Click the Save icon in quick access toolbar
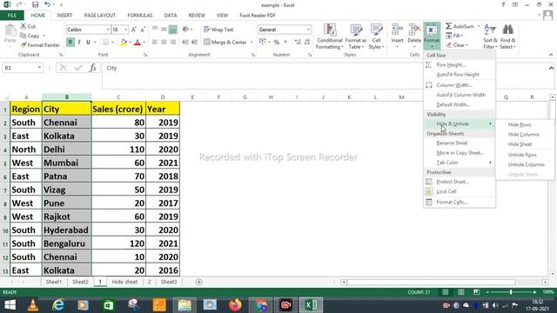 (x=35, y=4)
